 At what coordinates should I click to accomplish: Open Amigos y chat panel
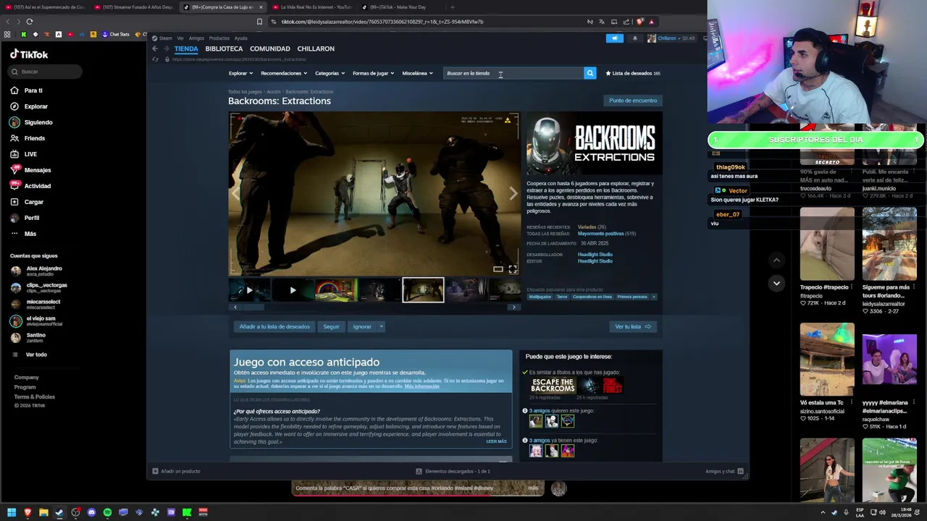click(724, 471)
